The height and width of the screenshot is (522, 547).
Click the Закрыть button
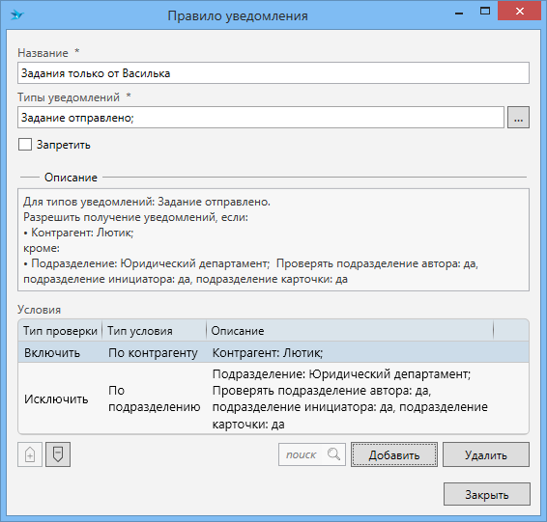pos(487,494)
